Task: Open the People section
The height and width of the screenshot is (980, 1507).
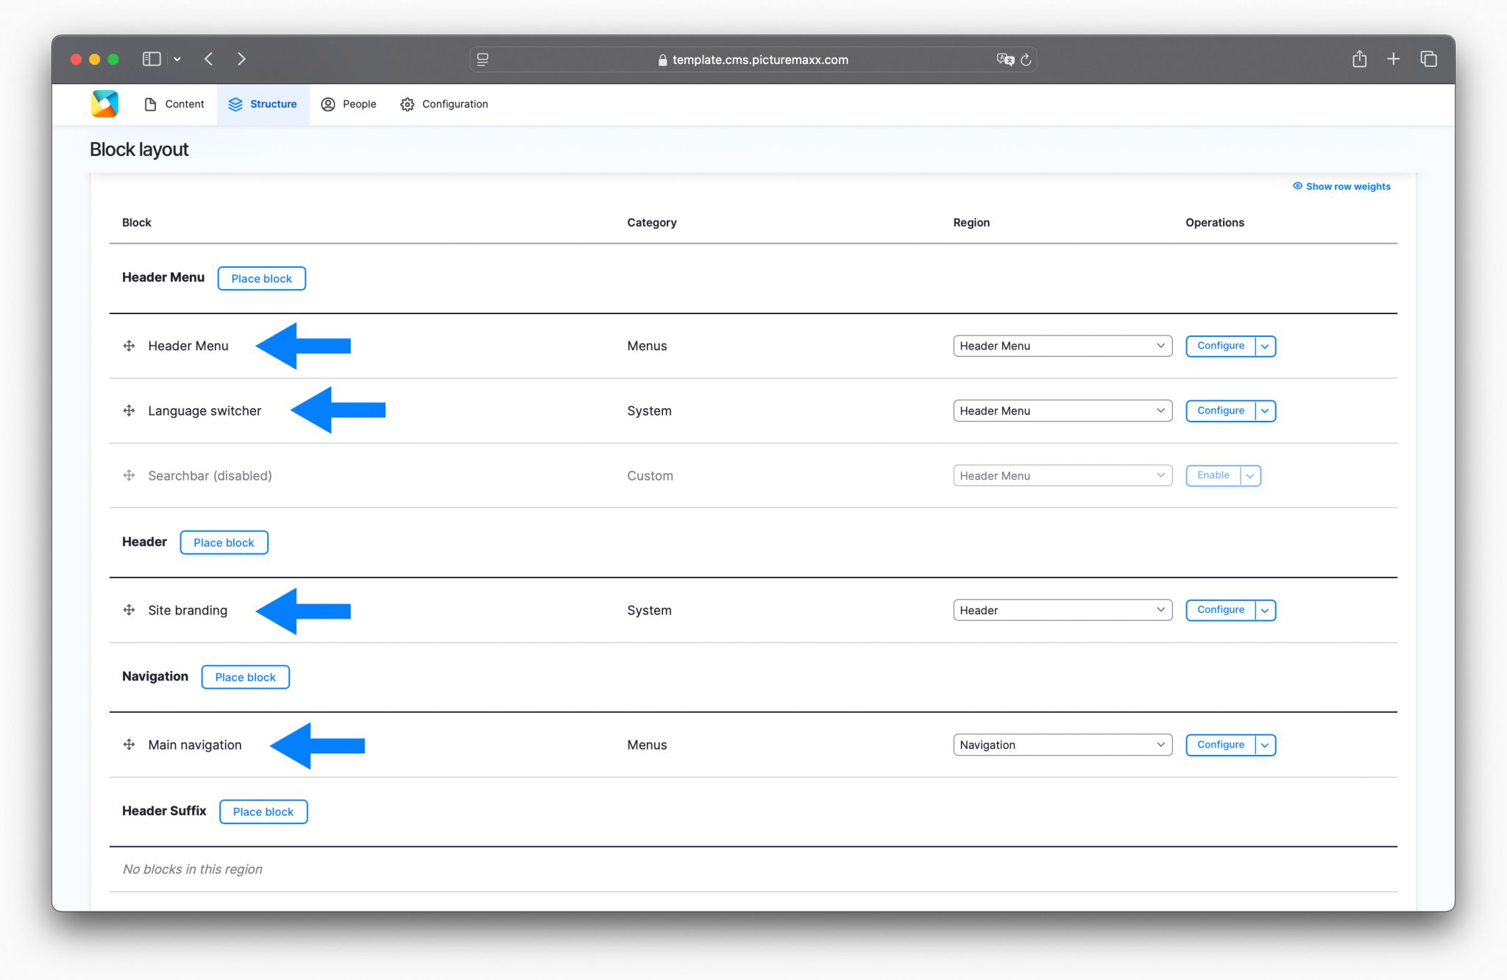Action: click(x=349, y=104)
